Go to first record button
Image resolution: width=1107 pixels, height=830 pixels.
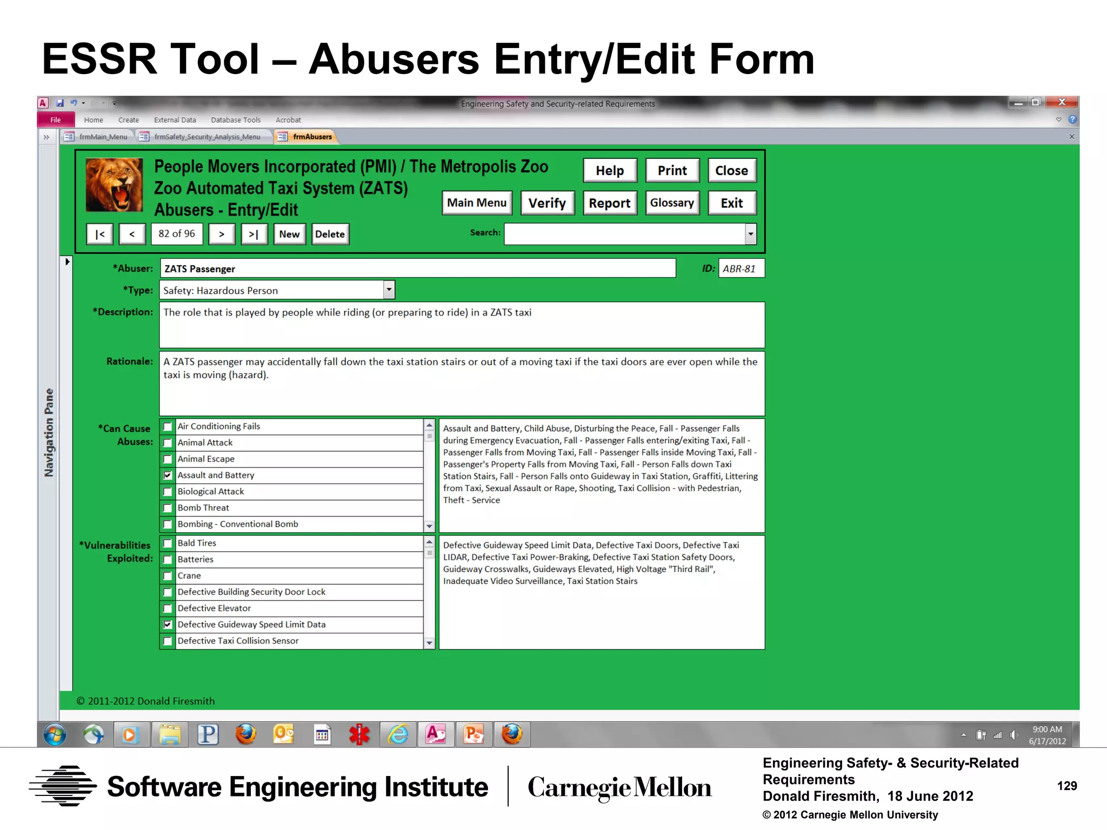(x=100, y=234)
